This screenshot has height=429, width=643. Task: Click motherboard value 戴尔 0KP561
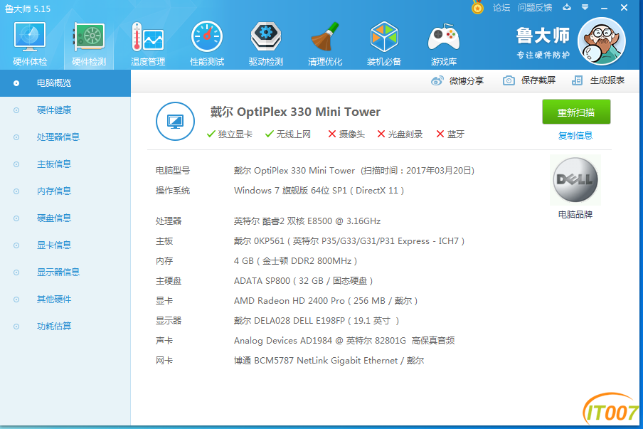click(349, 241)
